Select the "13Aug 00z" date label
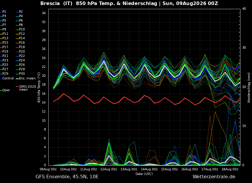This screenshot has height=183, width=252. (129, 169)
